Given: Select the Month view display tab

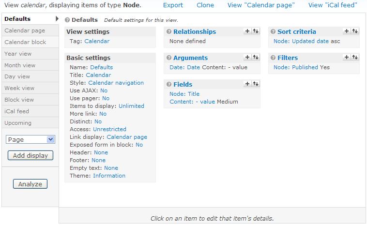Looking at the screenshot, I should [x=20, y=65].
